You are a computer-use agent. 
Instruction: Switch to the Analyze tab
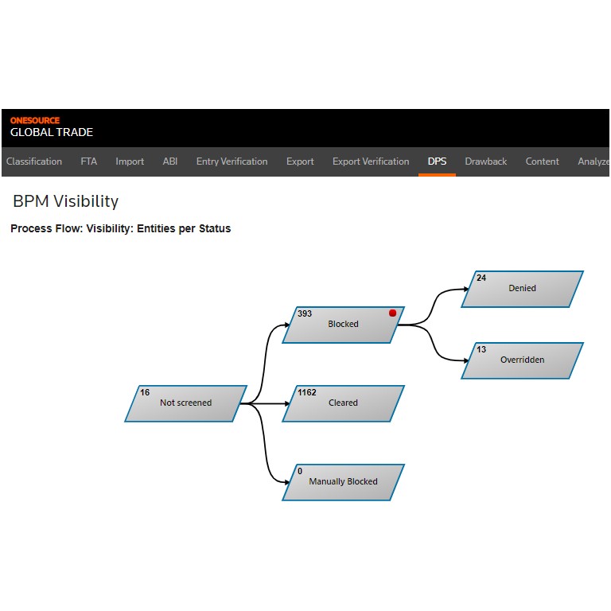click(x=593, y=162)
